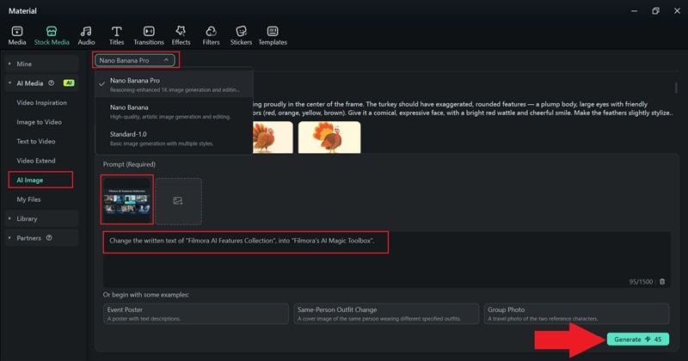688x361 pixels.
Task: Open Image to Video in sidebar
Action: (39, 122)
